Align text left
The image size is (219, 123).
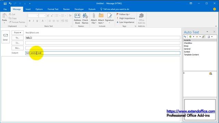[50, 21]
